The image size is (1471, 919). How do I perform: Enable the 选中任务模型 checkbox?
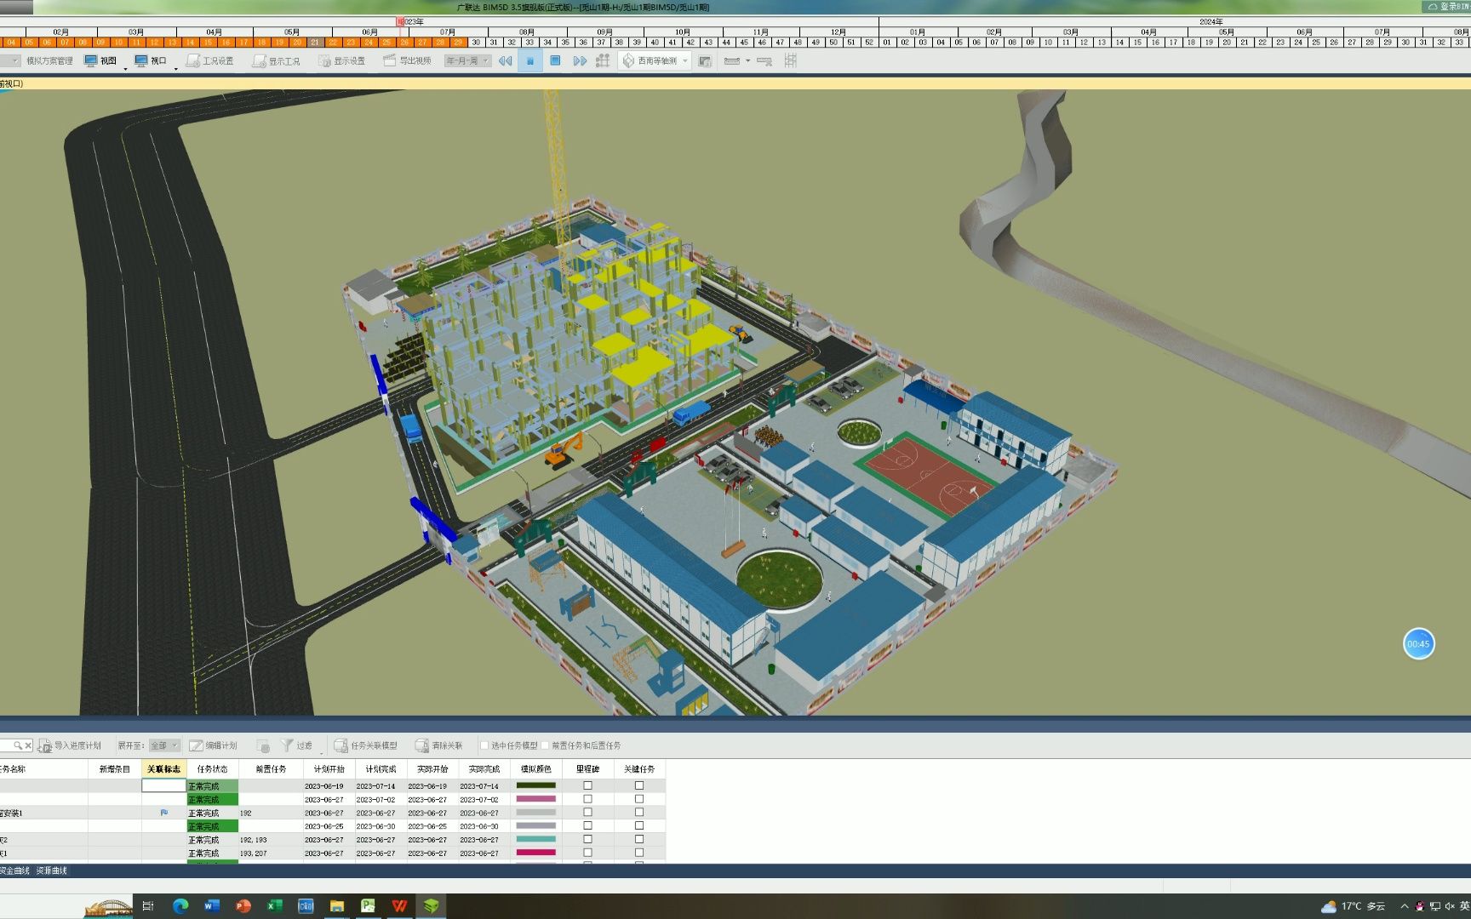[484, 745]
